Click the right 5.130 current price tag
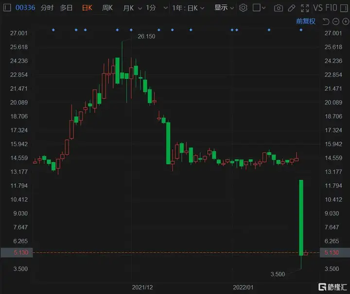This screenshot has width=350, height=294. pos(334,253)
